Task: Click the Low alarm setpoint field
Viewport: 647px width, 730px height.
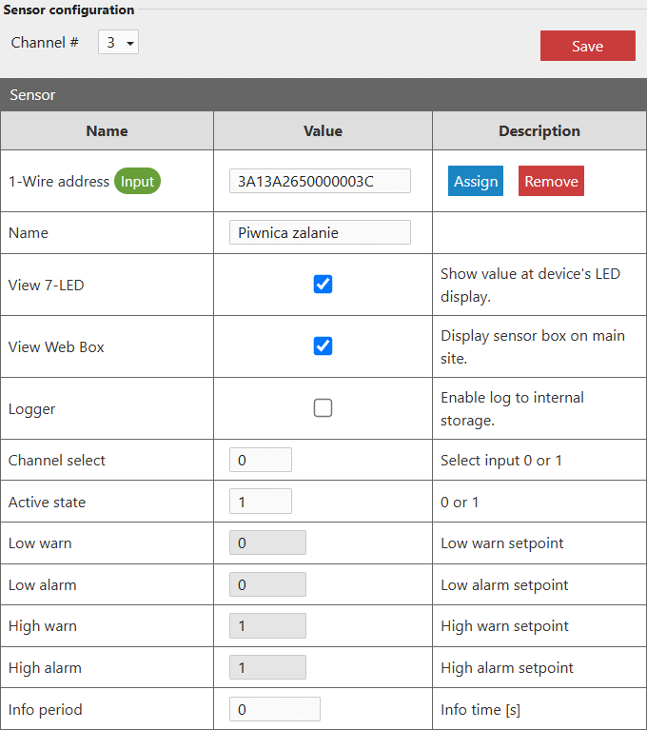Action: (x=267, y=584)
